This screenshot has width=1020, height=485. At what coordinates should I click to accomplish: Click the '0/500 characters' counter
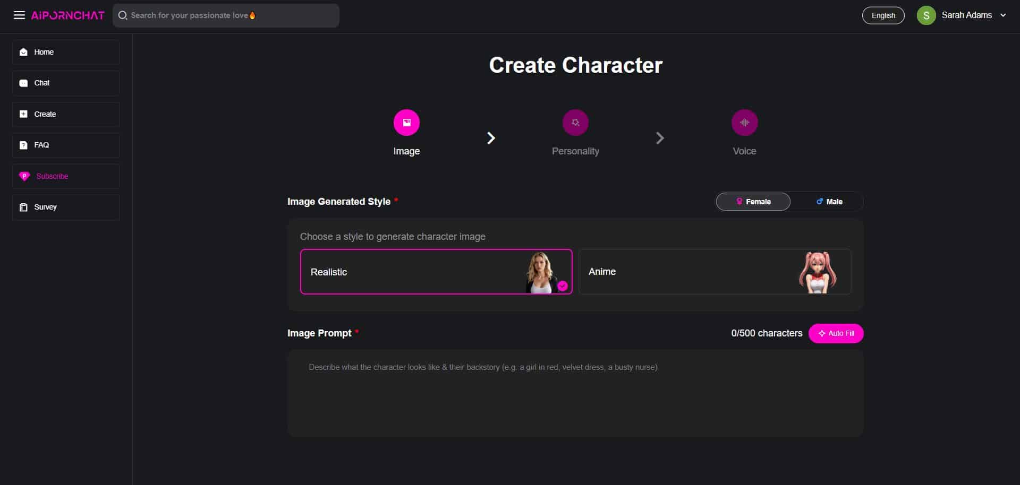[x=767, y=333]
